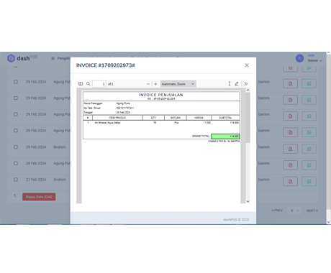Open the Automatic Zoom dropdown
This screenshot has width=331, height=273.
point(178,84)
